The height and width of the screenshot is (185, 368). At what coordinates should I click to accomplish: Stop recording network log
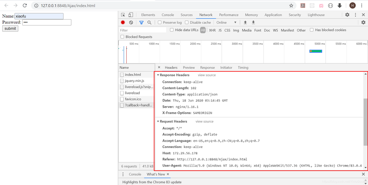[x=123, y=23]
